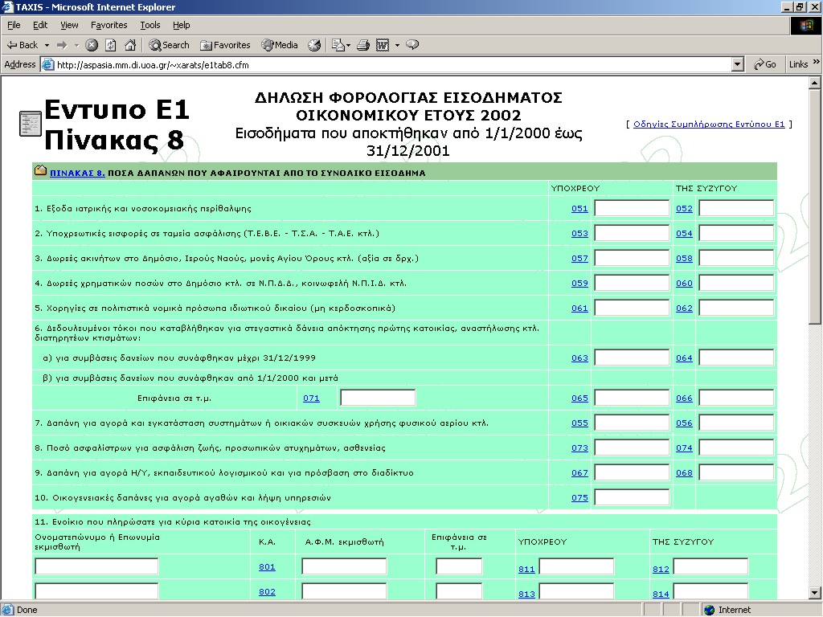Stop page loading with Stop icon
The image size is (823, 617).
(92, 45)
